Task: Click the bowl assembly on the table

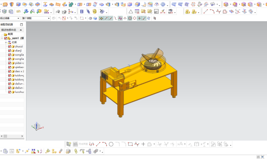Action: [x=153, y=61]
